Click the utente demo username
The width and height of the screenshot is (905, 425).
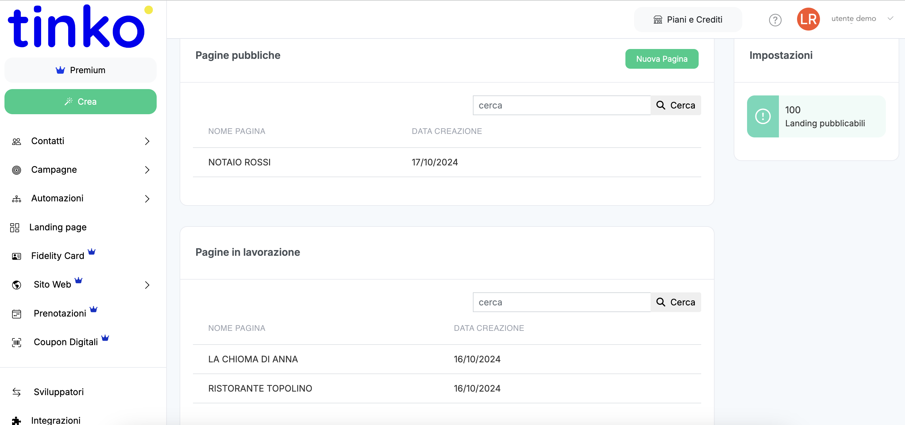853,18
